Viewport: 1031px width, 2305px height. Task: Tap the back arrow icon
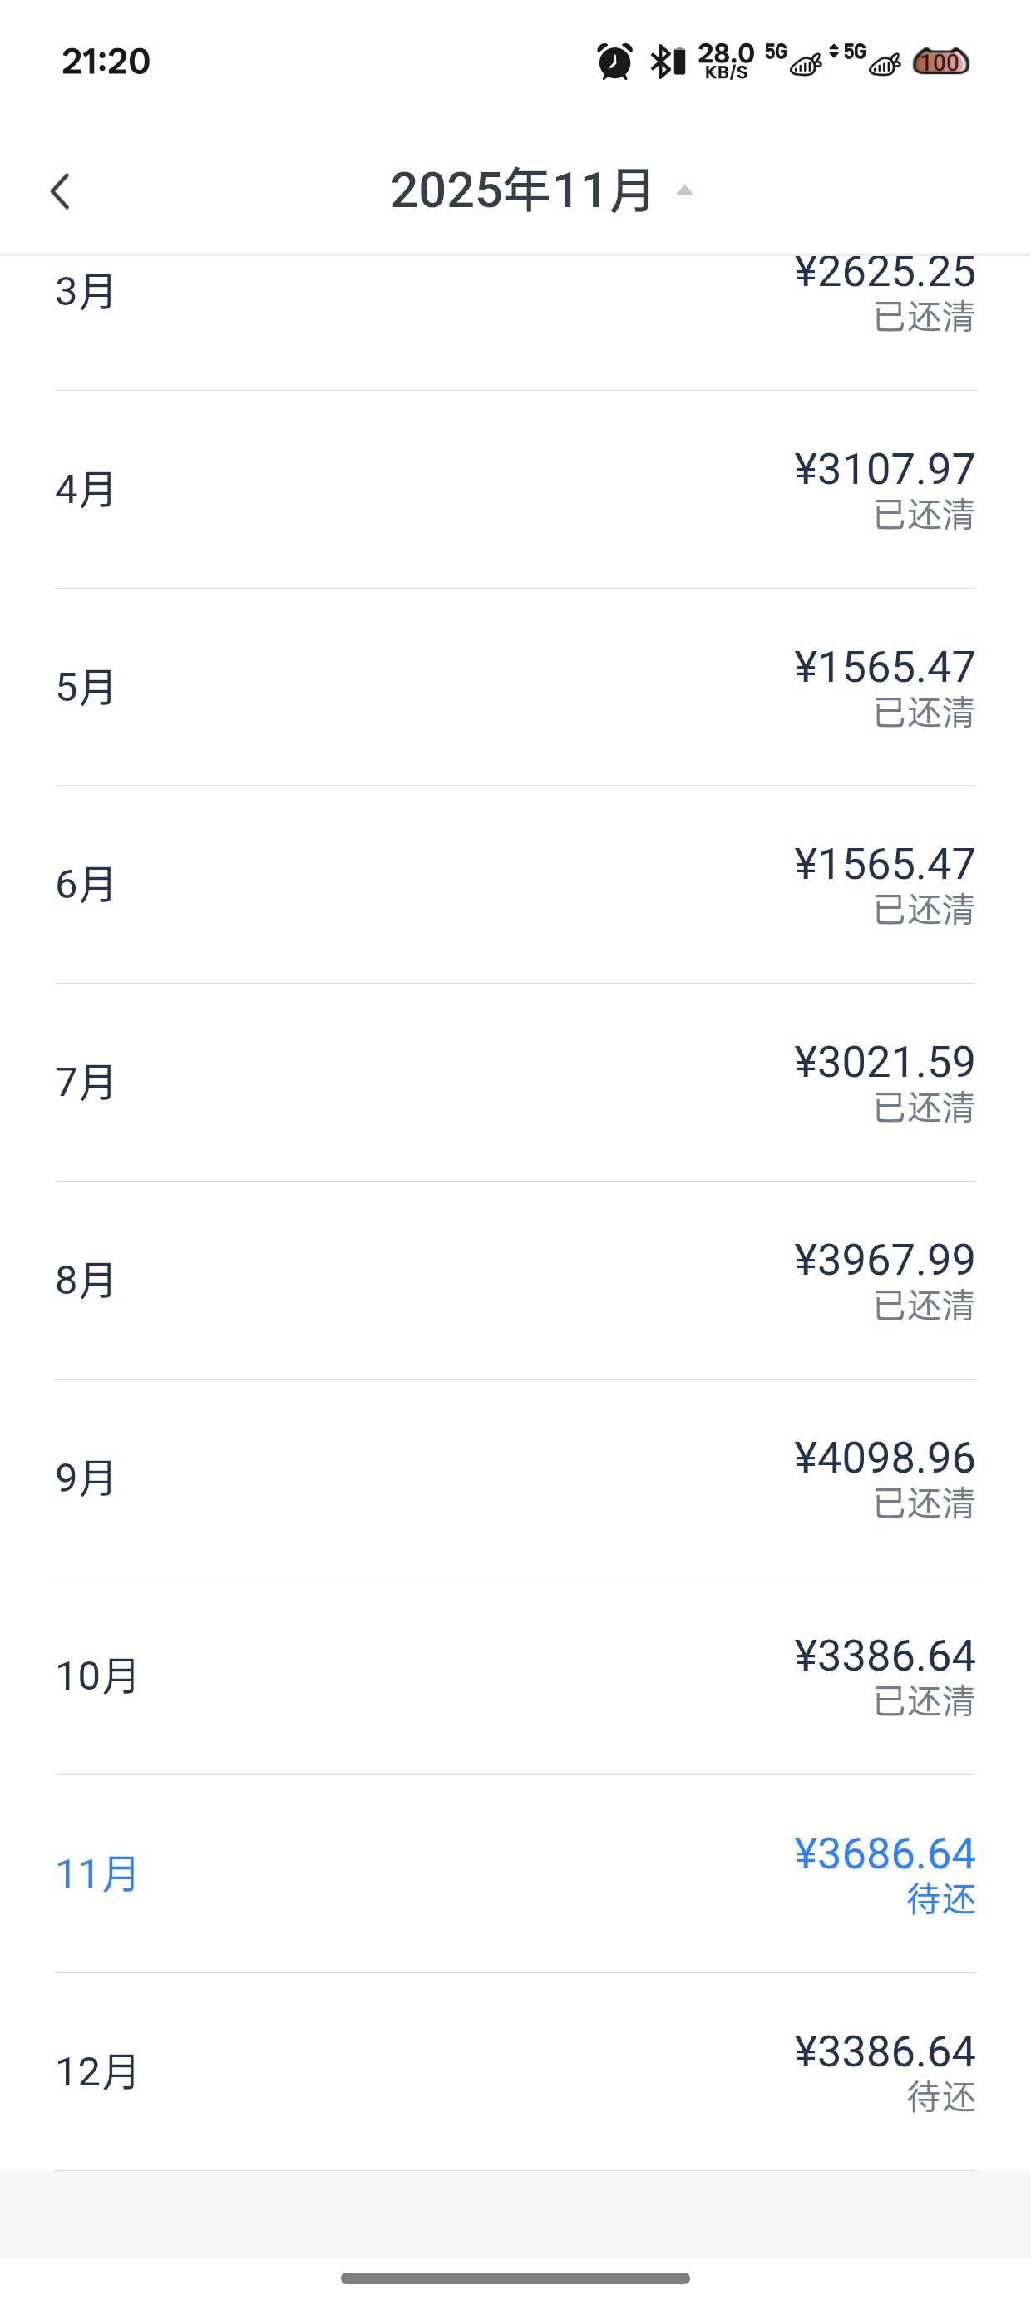61,191
